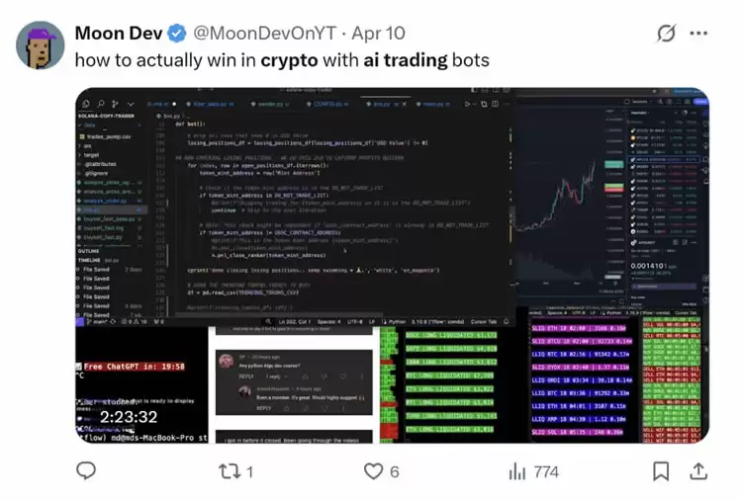Click the search icon in the code editor sidebar
Screen dimensions: 742x501
pyautogui.click(x=101, y=104)
